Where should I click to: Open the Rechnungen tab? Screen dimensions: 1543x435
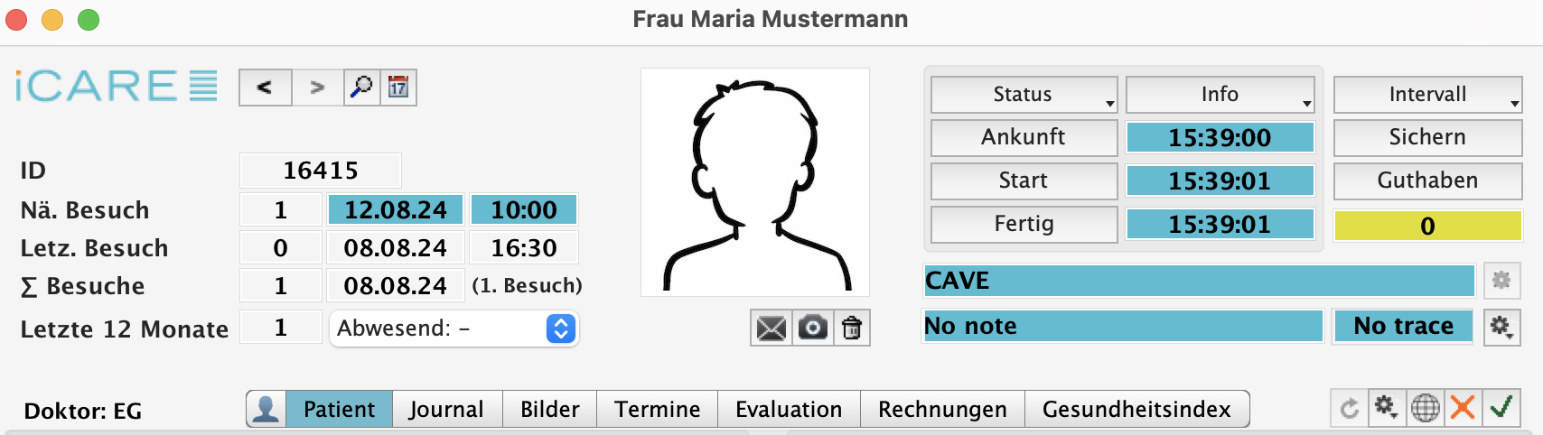(942, 409)
